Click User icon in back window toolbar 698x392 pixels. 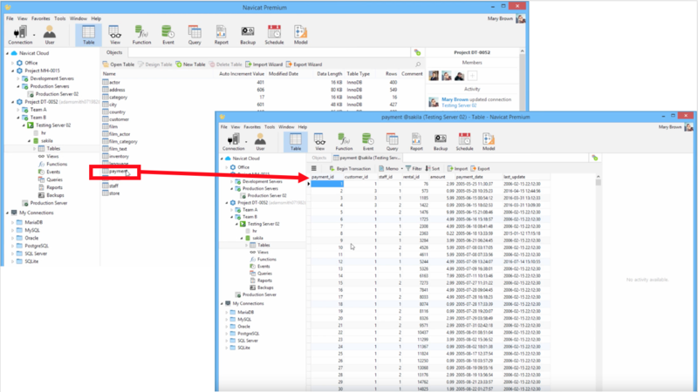[50, 35]
